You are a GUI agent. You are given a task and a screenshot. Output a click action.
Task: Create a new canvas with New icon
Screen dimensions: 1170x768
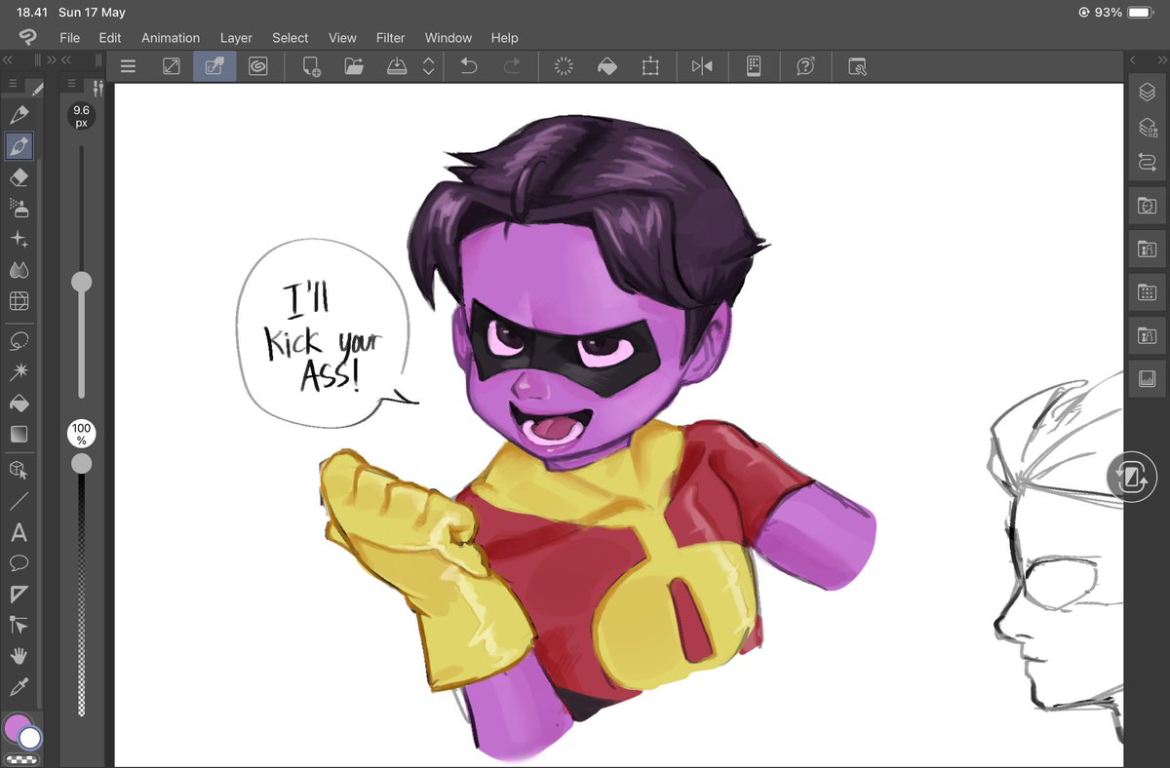(x=311, y=66)
